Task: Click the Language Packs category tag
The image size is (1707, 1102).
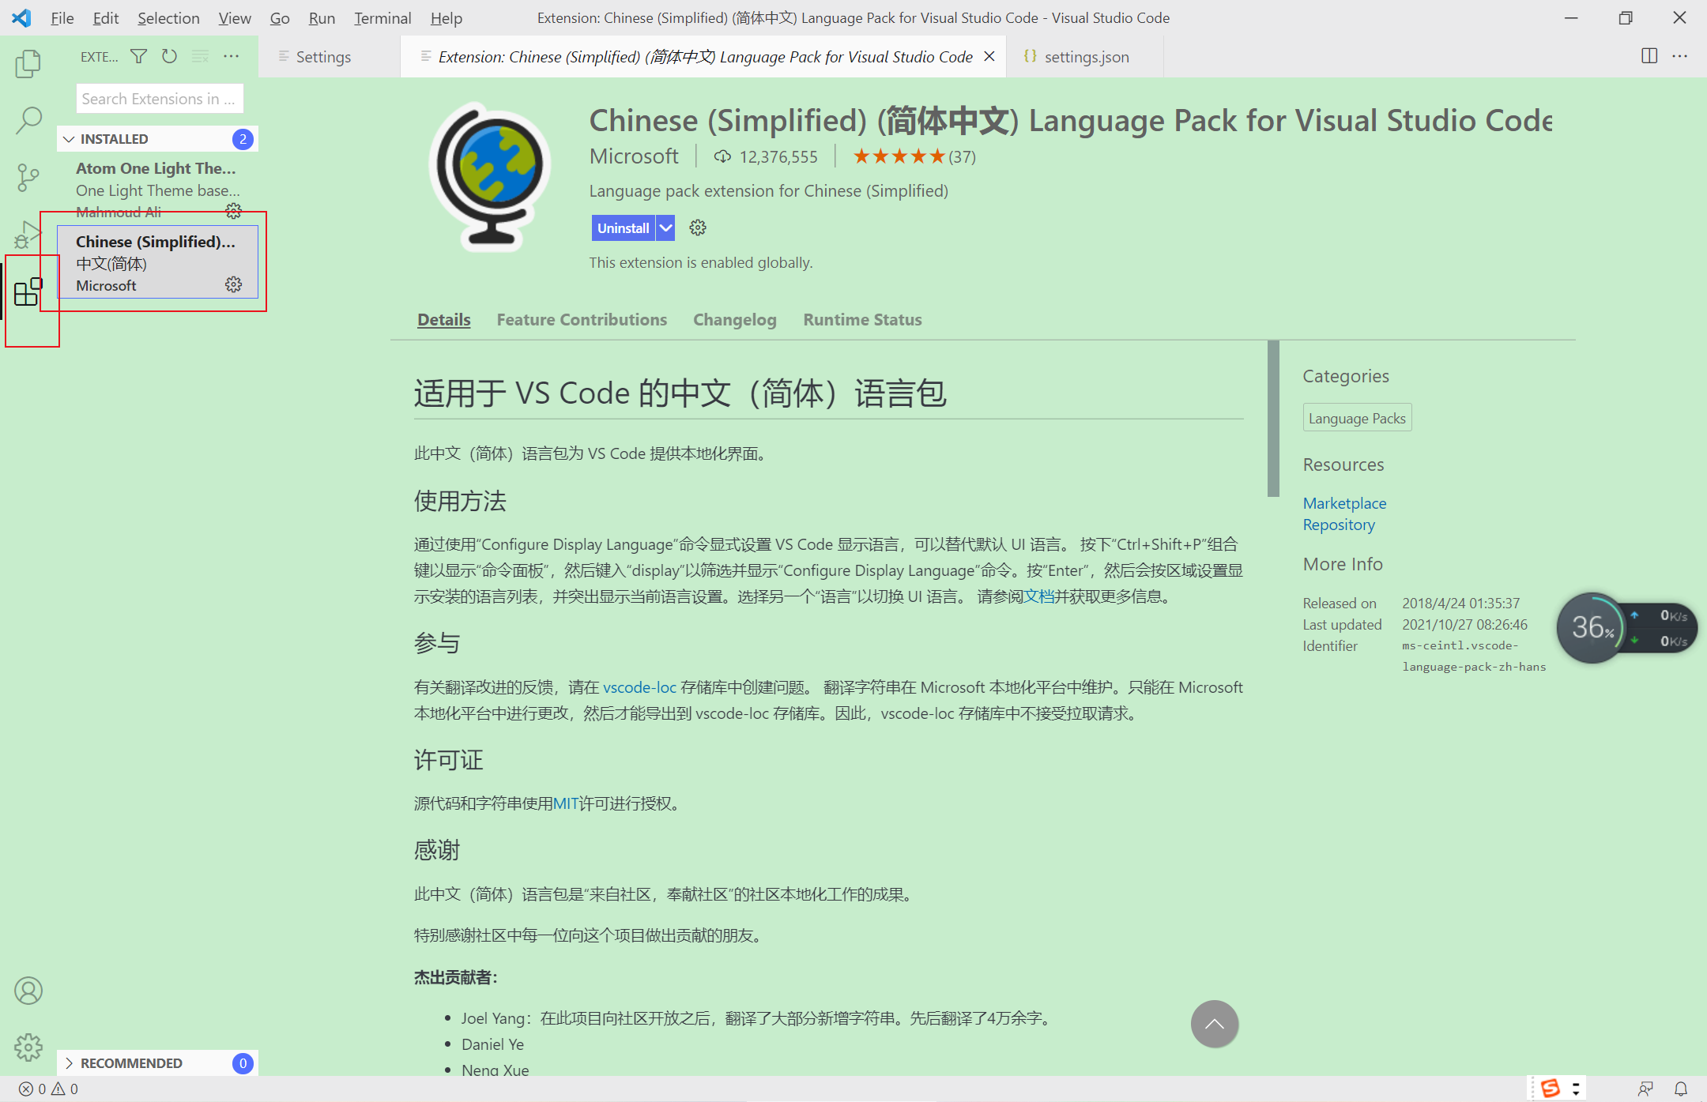Action: click(x=1357, y=418)
